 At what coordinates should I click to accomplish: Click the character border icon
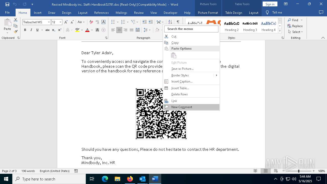pos(103,22)
